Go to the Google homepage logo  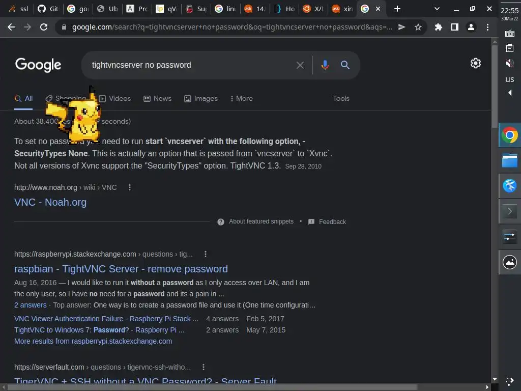tap(38, 65)
